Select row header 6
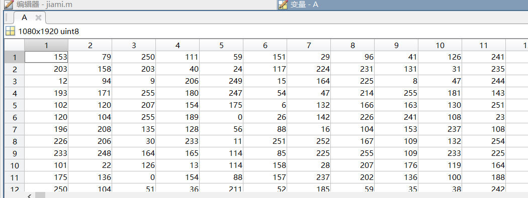Image resolution: width=528 pixels, height=198 pixels. (x=15, y=117)
